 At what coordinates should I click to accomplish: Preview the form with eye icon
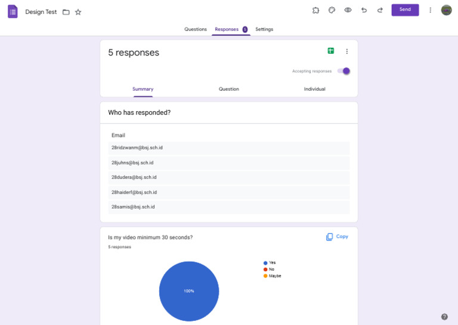click(348, 10)
